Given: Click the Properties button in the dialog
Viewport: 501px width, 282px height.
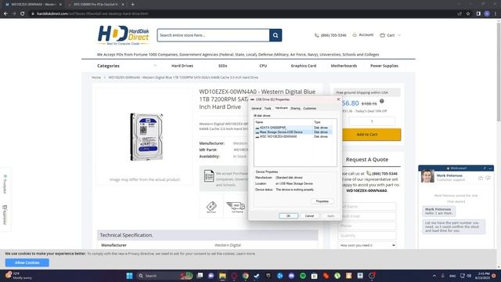Looking at the screenshot, I should point(322,201).
